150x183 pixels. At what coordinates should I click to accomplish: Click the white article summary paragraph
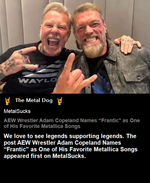pos(71,146)
